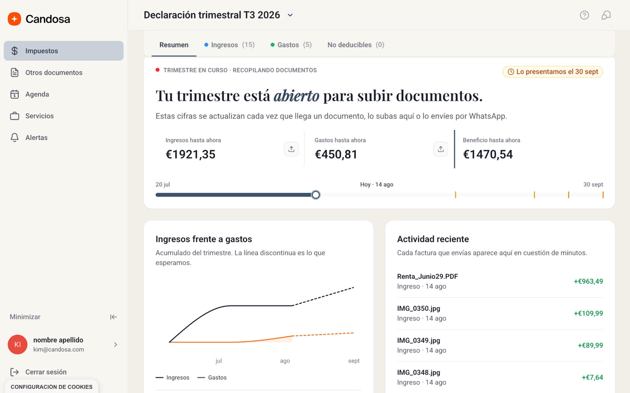The image size is (630, 393).
Task: Click the Lo presentamos el 30 sept badge
Action: coord(553,72)
